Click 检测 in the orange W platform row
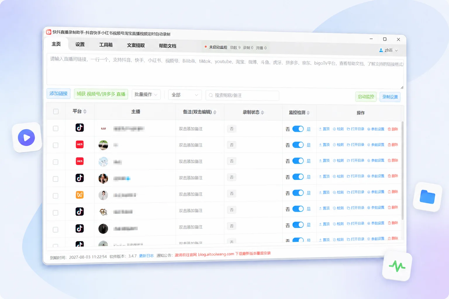 point(338,192)
